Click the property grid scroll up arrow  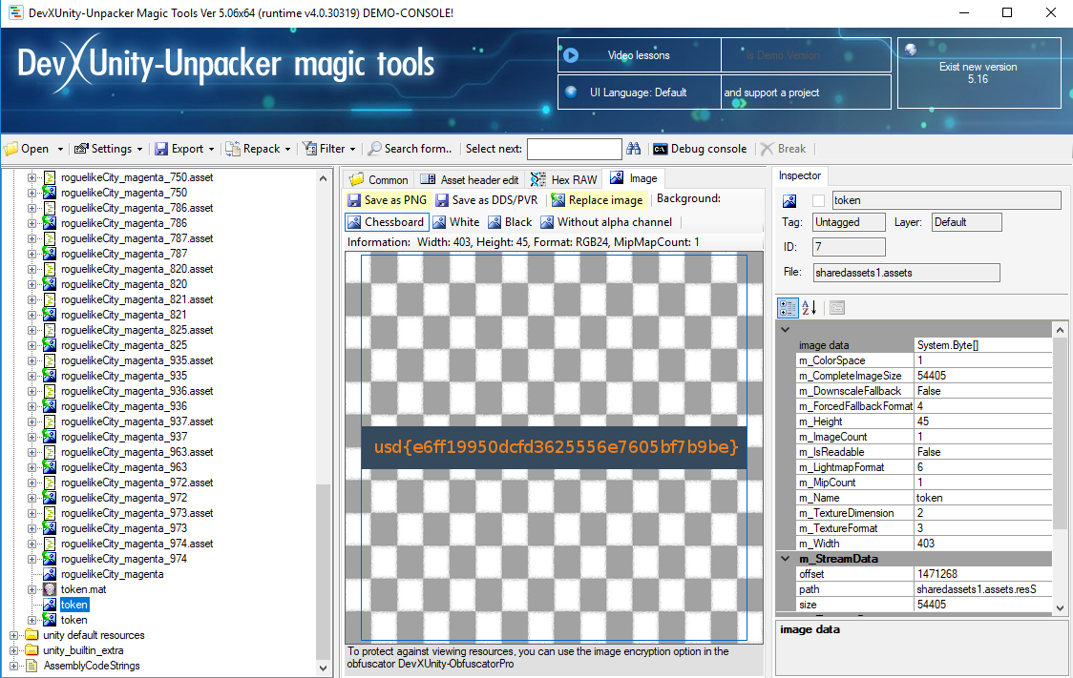(1060, 329)
